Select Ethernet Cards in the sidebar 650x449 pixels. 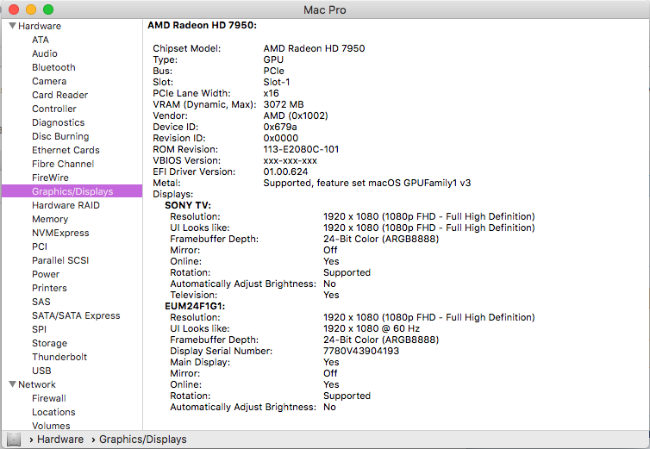pyautogui.click(x=66, y=150)
